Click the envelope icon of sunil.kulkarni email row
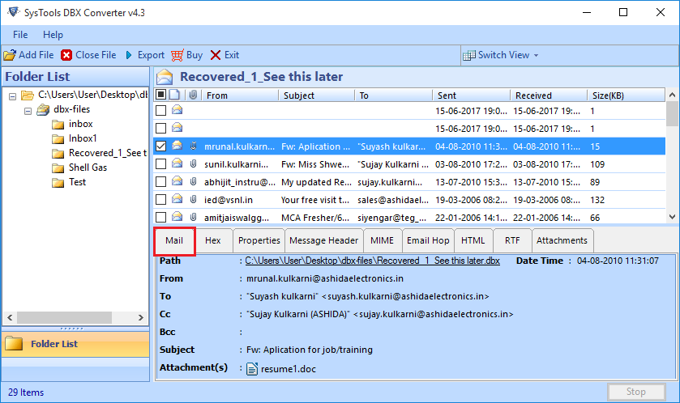 pyautogui.click(x=177, y=163)
